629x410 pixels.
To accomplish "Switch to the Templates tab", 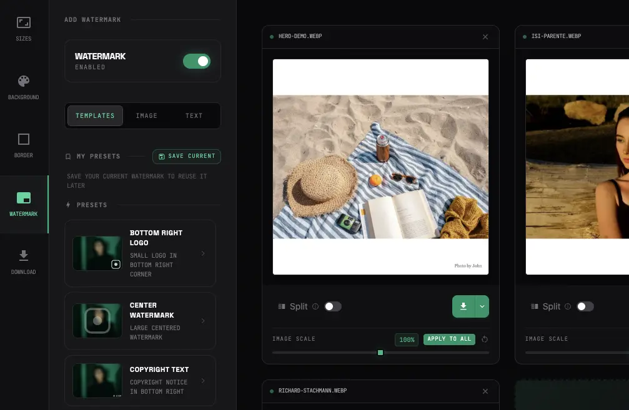I will [95, 116].
